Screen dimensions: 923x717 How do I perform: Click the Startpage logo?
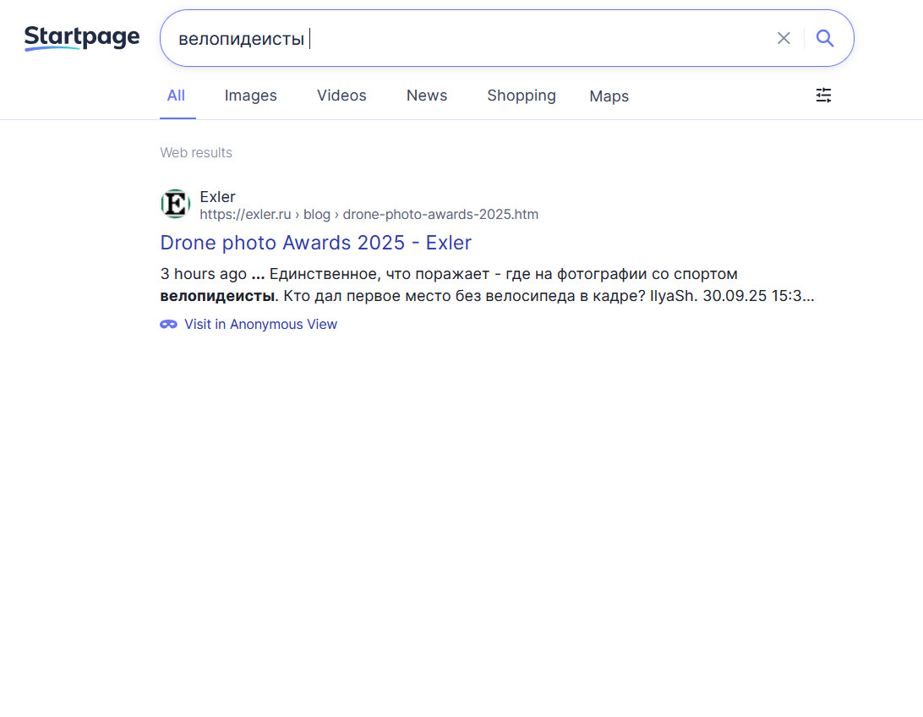82,38
